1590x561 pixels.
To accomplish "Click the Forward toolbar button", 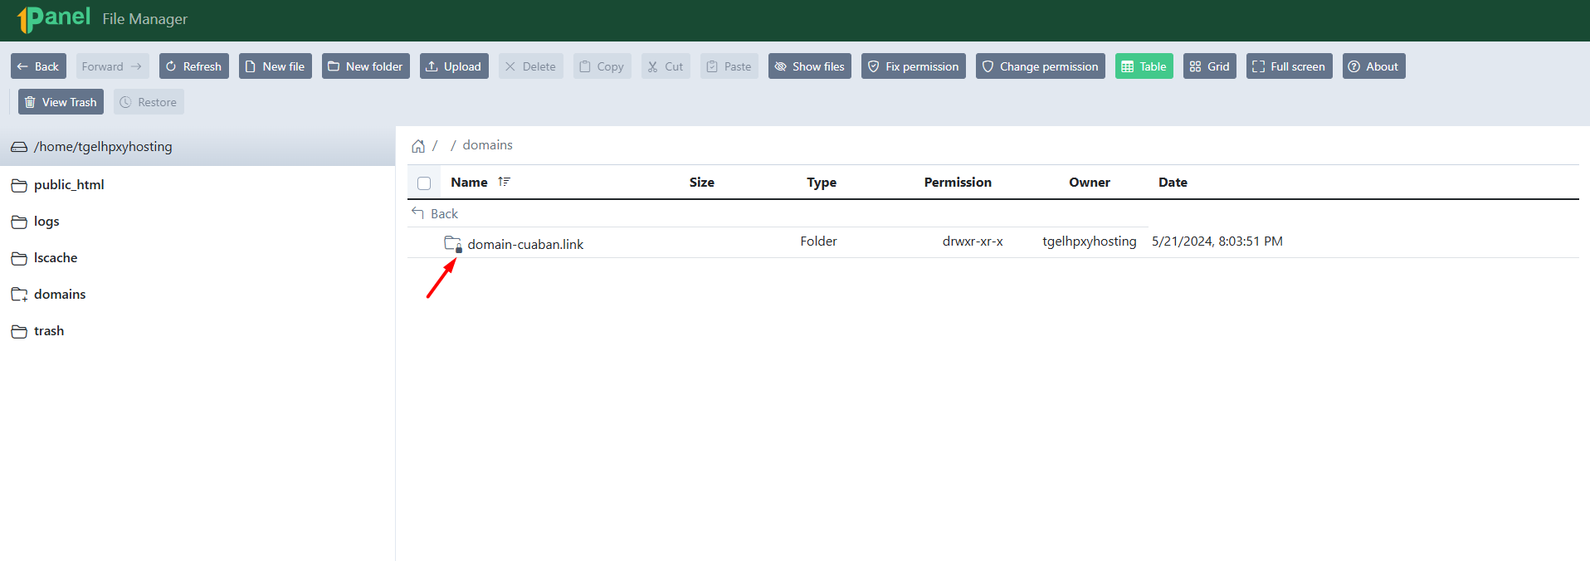I will [112, 66].
